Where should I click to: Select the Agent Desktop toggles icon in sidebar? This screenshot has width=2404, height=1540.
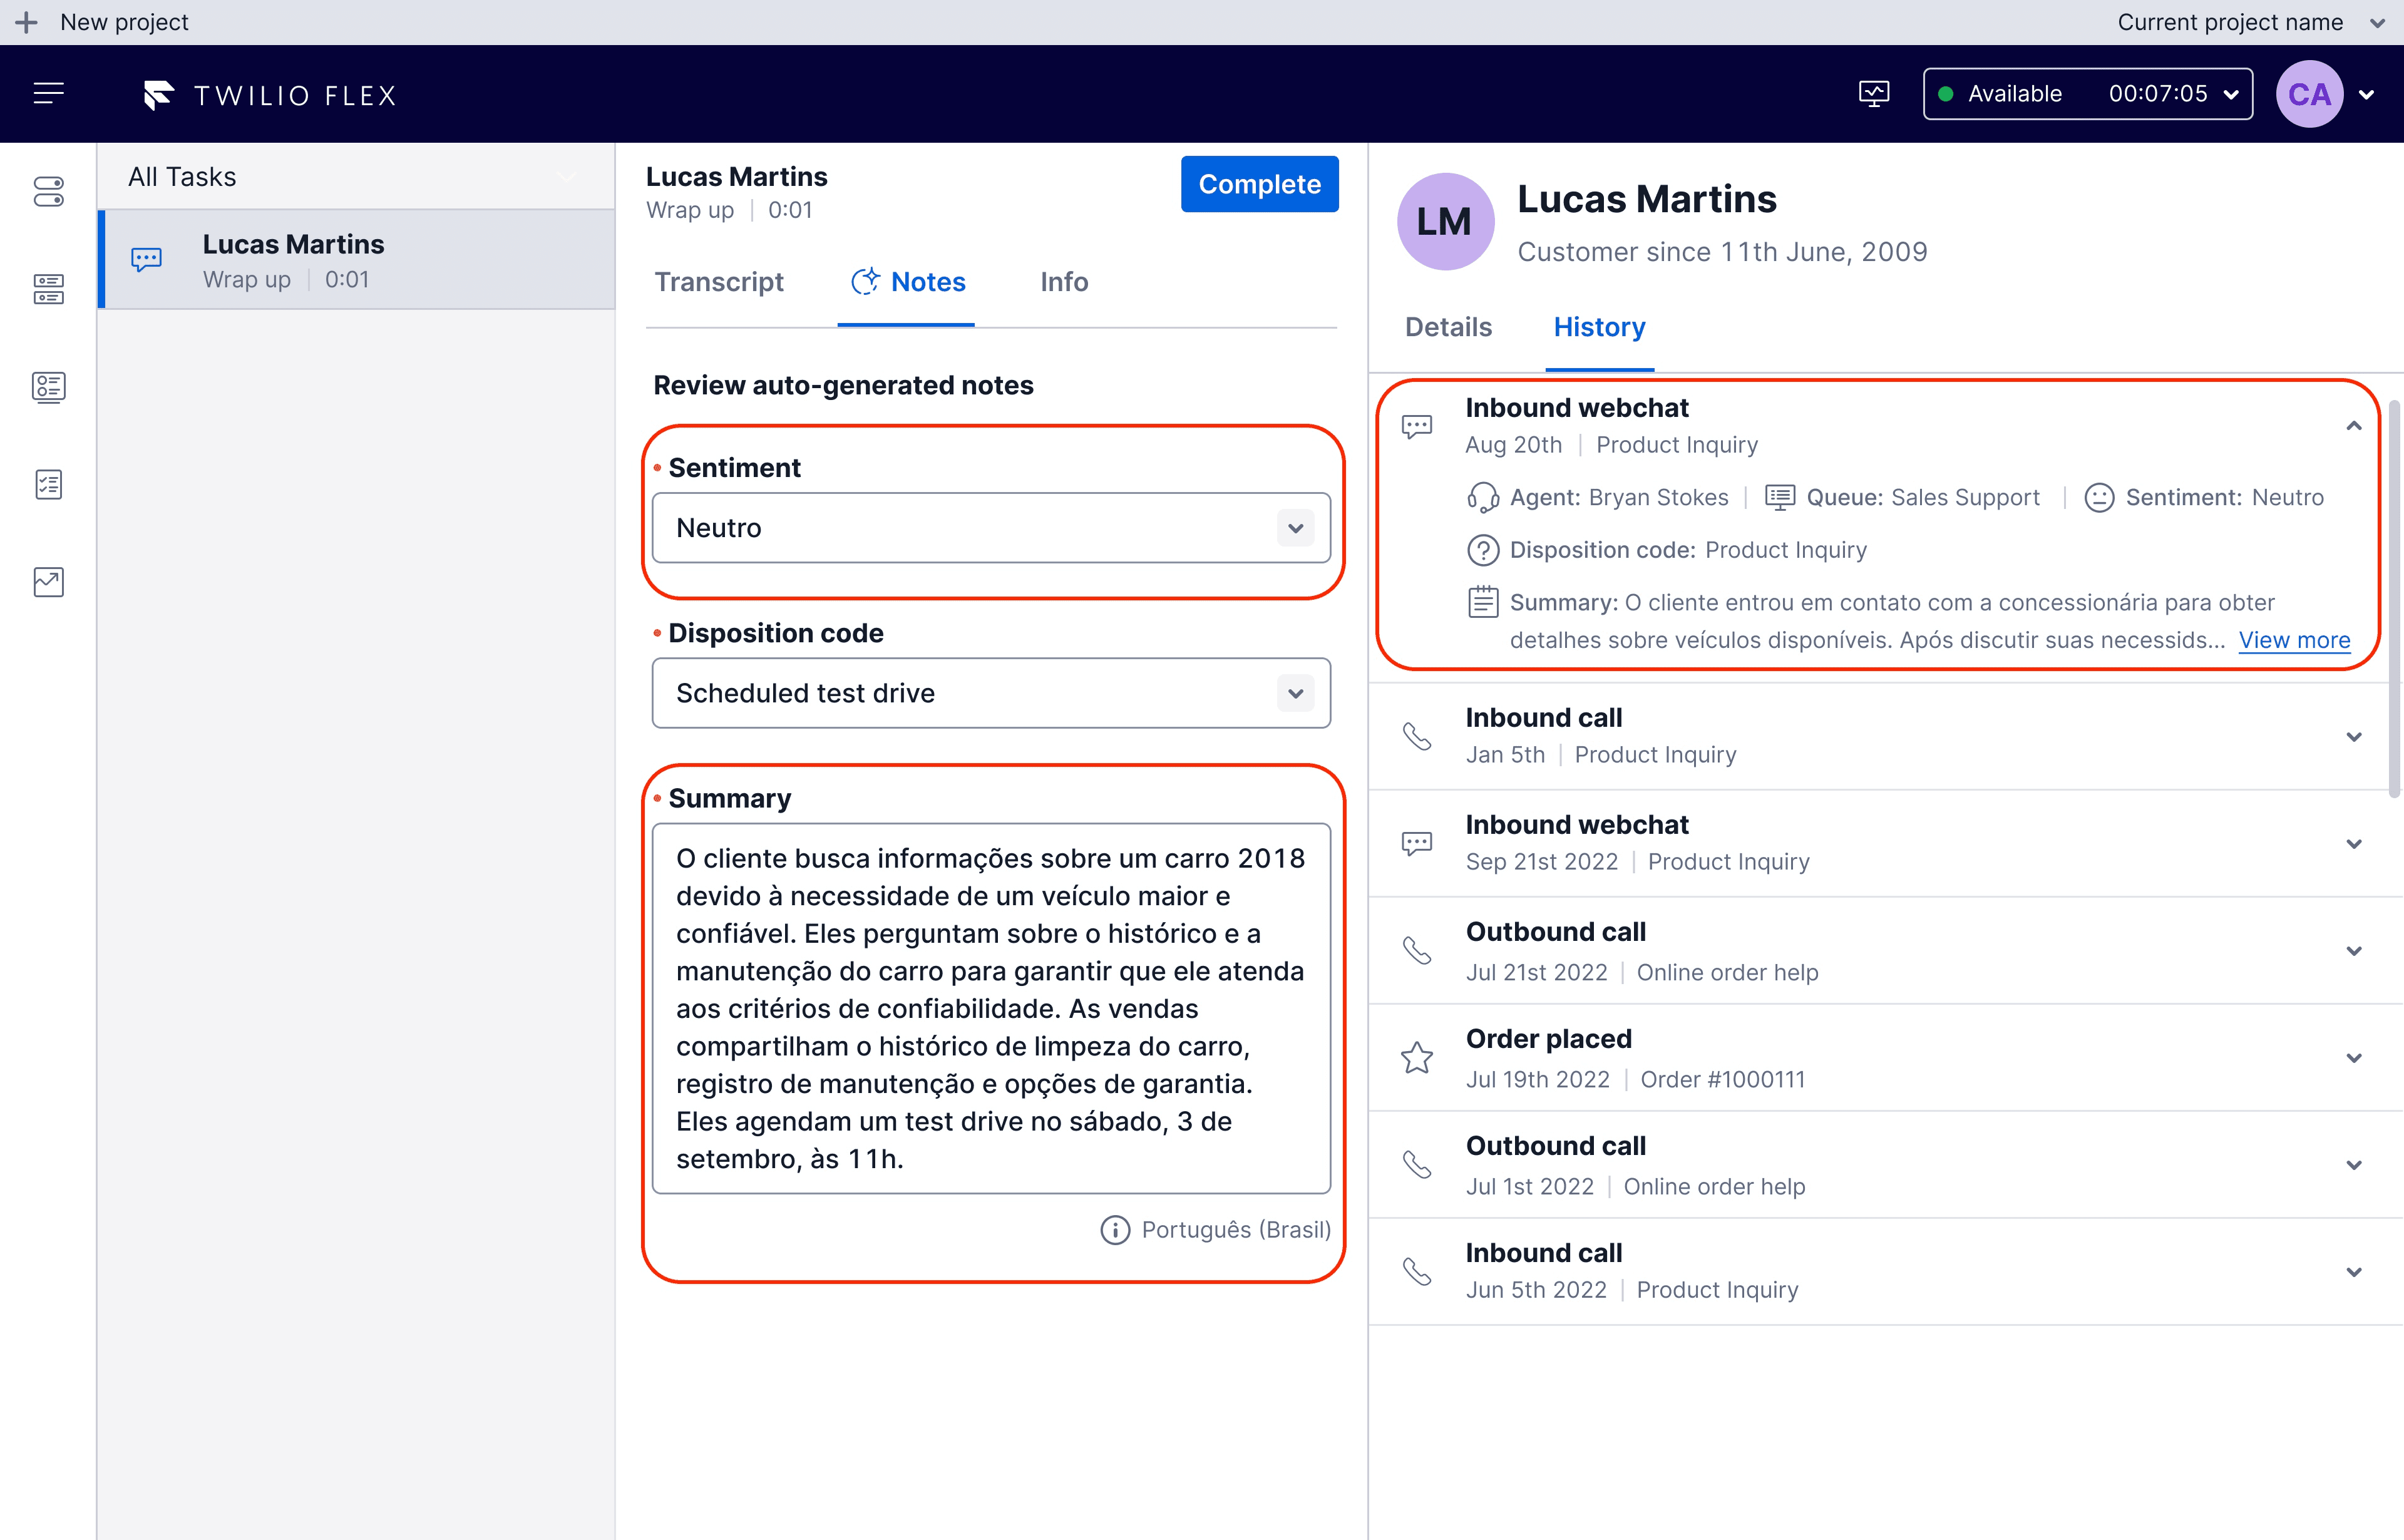click(47, 192)
